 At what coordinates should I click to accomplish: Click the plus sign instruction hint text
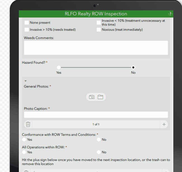[96, 162]
